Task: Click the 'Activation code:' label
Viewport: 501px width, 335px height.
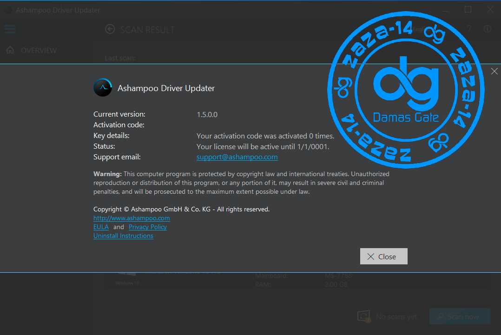Action: tap(119, 125)
